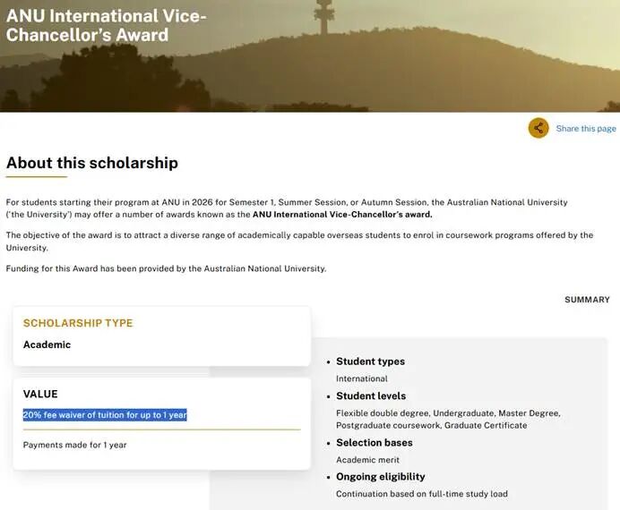This screenshot has height=510, width=620.
Task: Click the 'Academic merit' selection basis
Action: [367, 460]
